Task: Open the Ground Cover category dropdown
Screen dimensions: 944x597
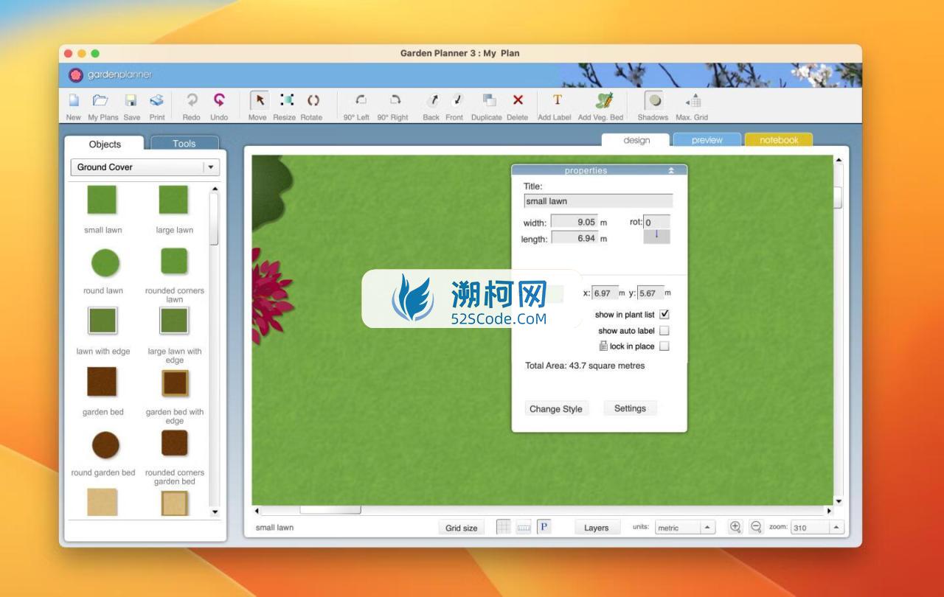Action: coord(145,167)
